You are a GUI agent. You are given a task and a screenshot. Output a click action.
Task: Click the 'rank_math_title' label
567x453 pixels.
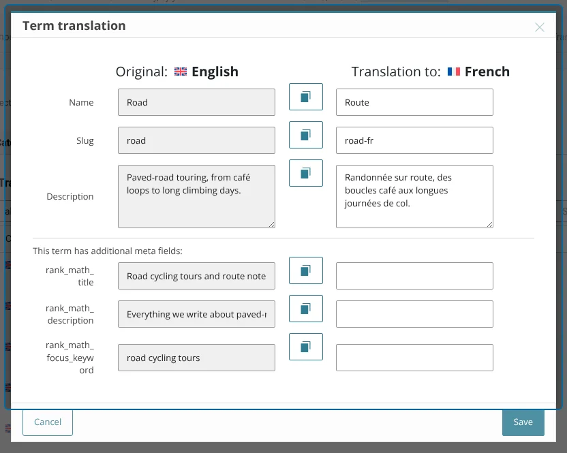[70, 276]
